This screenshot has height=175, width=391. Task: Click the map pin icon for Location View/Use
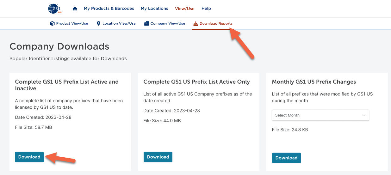(98, 23)
